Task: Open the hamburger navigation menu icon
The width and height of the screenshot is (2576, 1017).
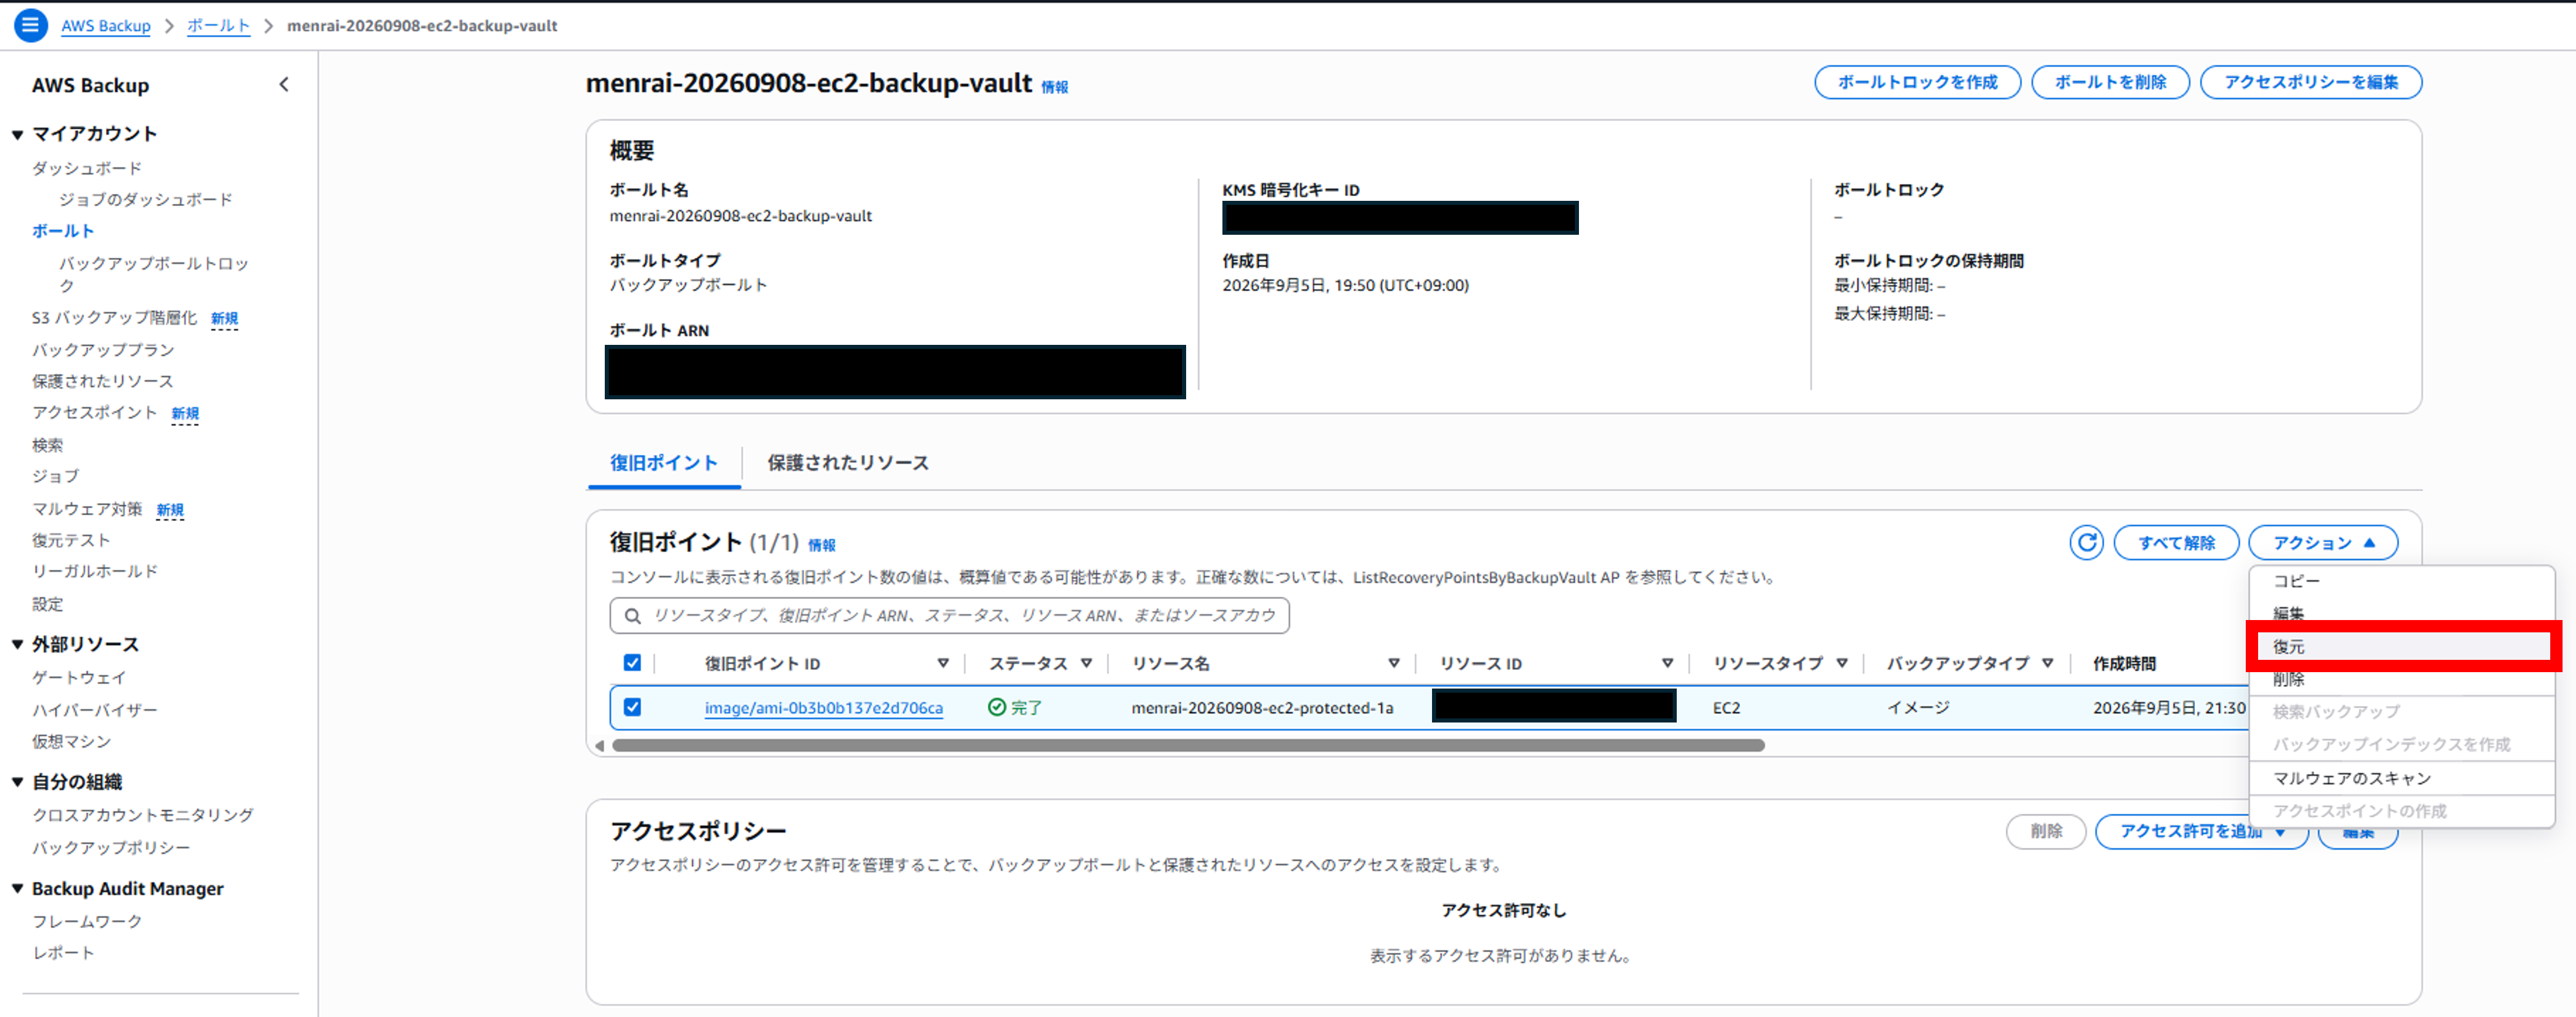Action: (30, 25)
